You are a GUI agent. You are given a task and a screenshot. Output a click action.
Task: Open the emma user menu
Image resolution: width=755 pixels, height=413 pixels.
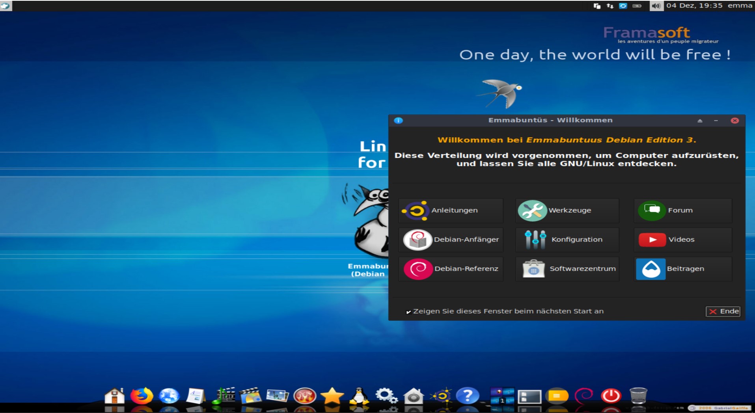[x=740, y=6]
